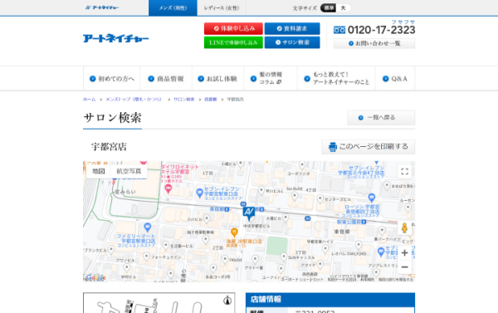Click the small アートネイチャー logo in top bar
Image resolution: width=498 pixels, height=313 pixels.
pyautogui.click(x=102, y=7)
